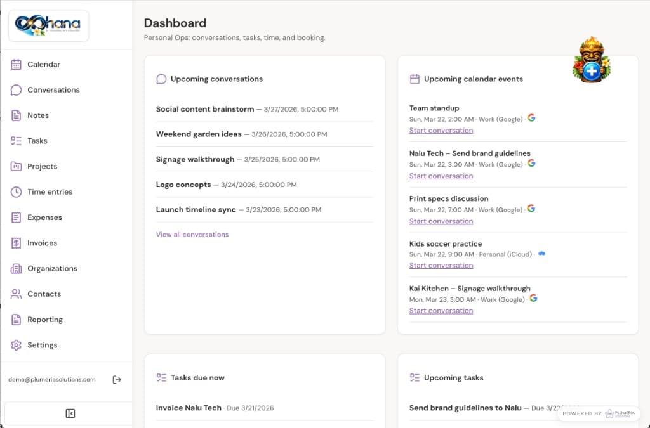
Task: Click the Ohana logo at the top left
Action: coord(48,25)
